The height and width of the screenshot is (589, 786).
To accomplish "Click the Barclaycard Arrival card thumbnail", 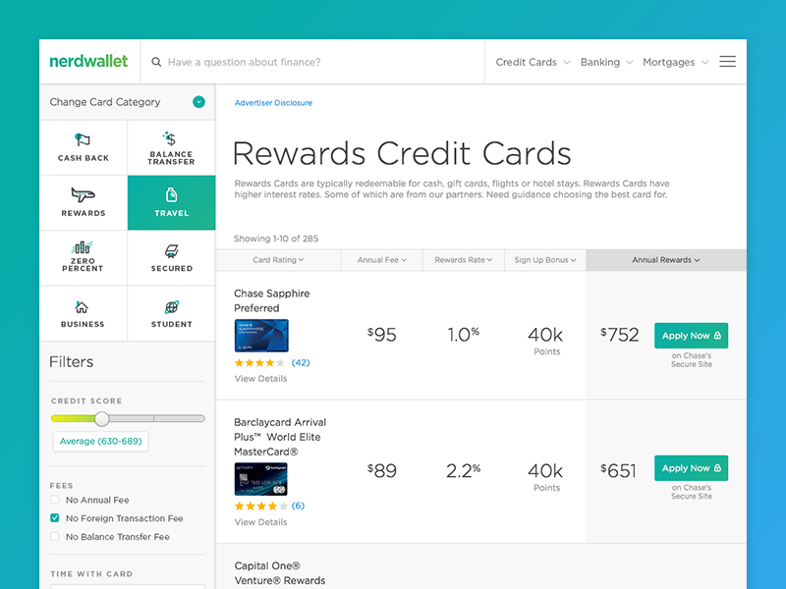I will pyautogui.click(x=260, y=479).
